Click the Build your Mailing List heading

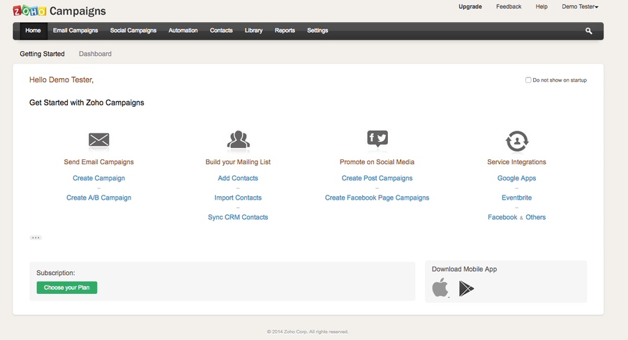[238, 162]
